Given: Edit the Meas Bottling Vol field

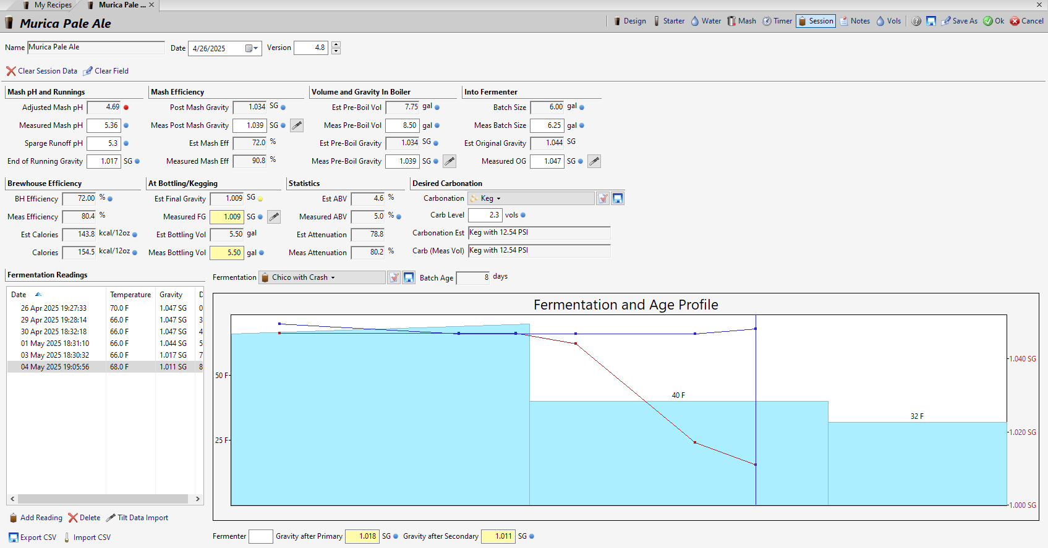Looking at the screenshot, I should click(227, 253).
